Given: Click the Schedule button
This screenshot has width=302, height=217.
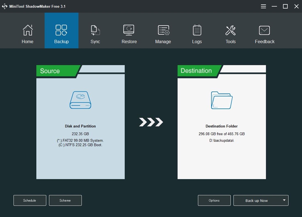Looking at the screenshot, I should [x=30, y=200].
